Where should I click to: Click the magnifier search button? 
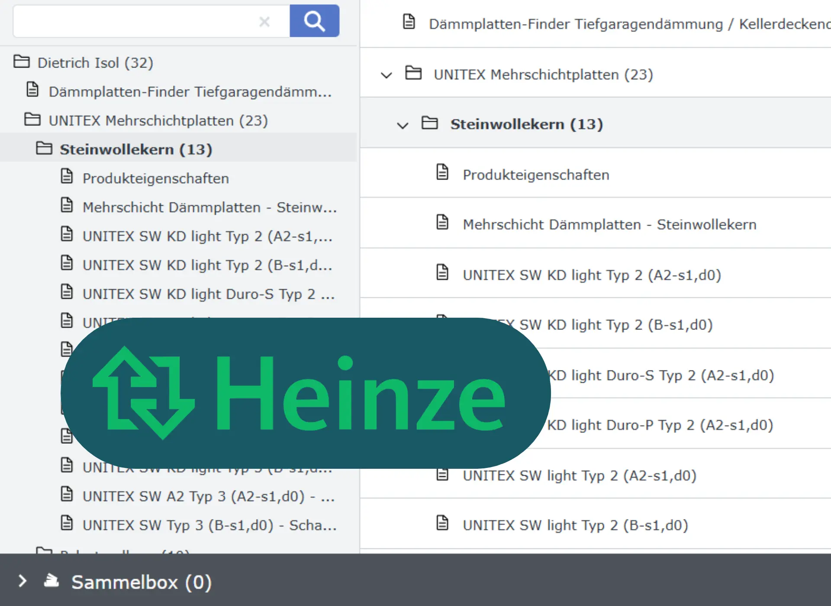click(x=314, y=21)
